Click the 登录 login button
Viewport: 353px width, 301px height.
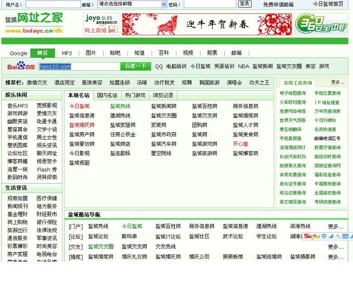click(244, 4)
